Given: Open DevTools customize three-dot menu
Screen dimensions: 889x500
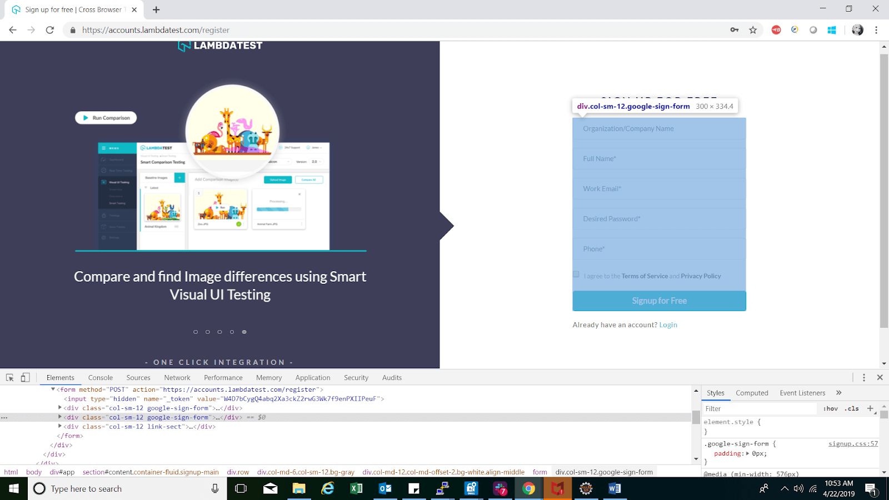Looking at the screenshot, I should click(864, 377).
